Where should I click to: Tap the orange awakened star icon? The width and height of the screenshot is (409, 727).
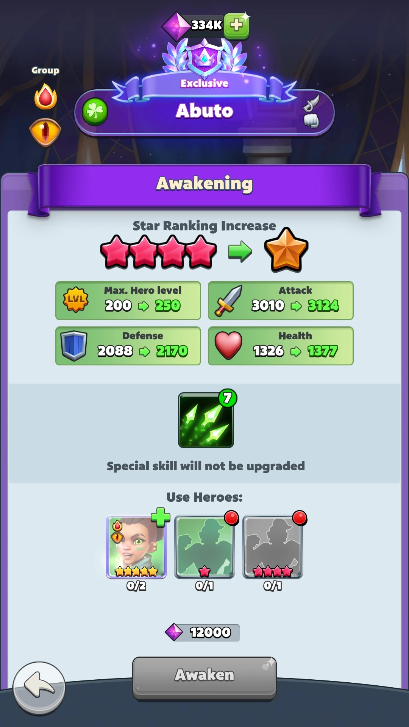[286, 250]
